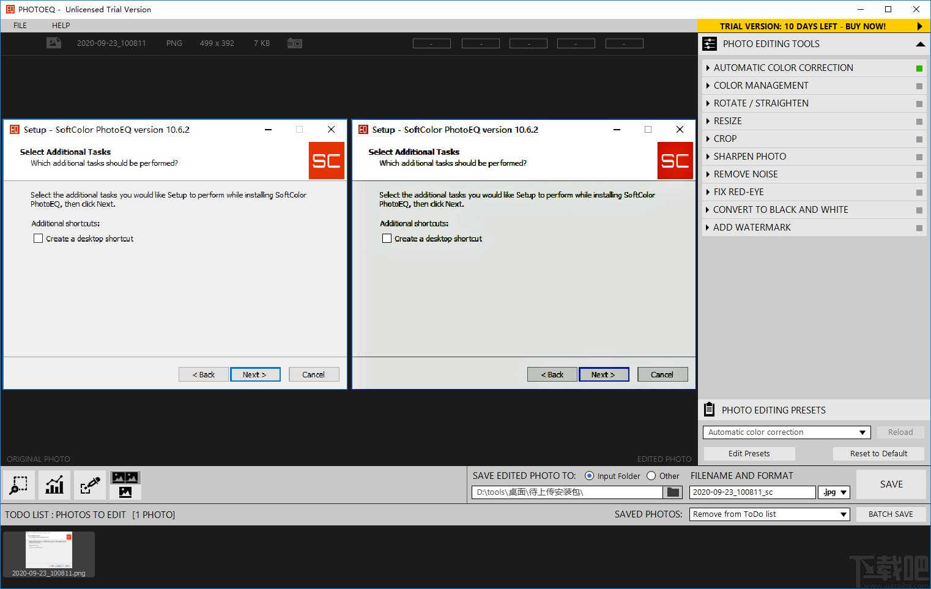Viewport: 931px width, 589px height.
Task: Click the Photo Editing Presets clipboard icon
Action: pos(710,410)
